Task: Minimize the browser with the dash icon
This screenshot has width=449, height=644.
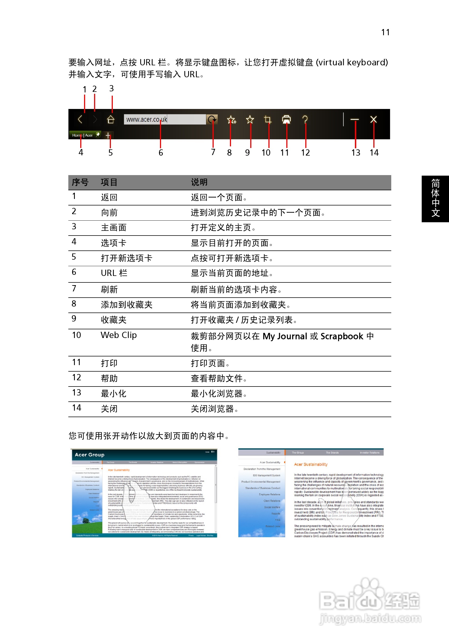Action: click(x=355, y=120)
